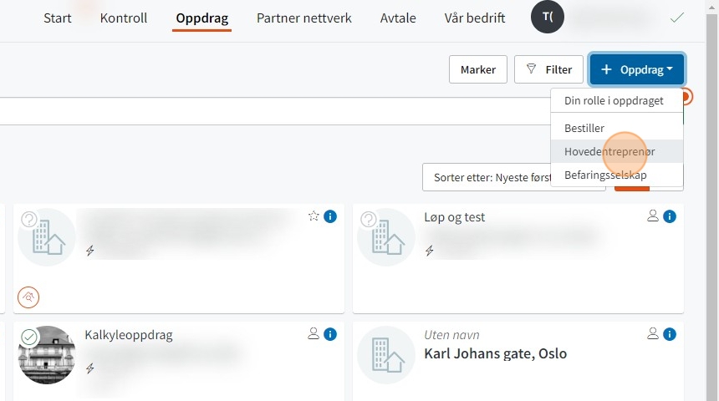Click the person icon on Kalkyleoppdrag card

click(314, 333)
